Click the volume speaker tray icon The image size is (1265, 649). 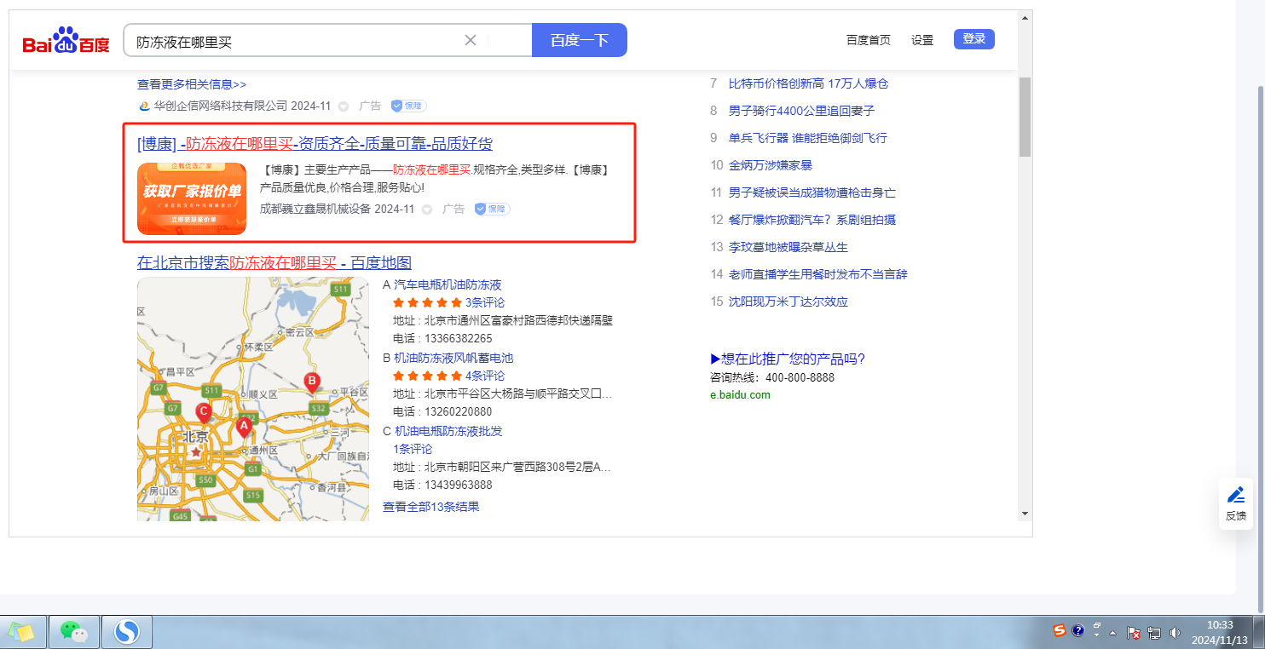pos(1175,632)
